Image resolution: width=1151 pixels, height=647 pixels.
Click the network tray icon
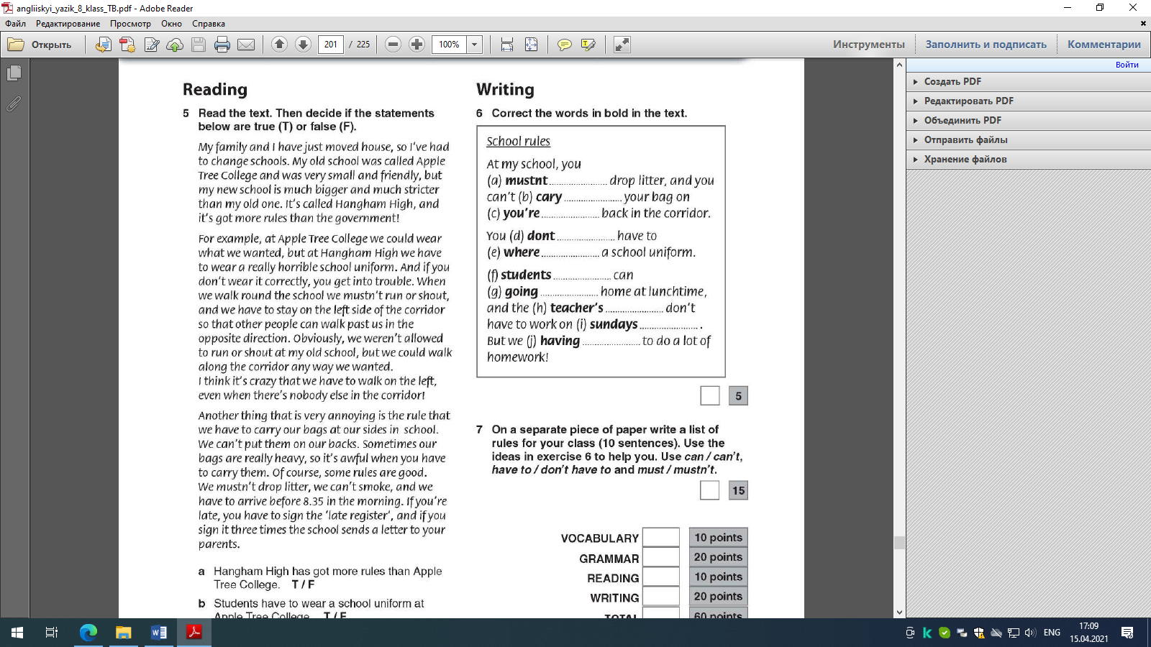click(1014, 633)
